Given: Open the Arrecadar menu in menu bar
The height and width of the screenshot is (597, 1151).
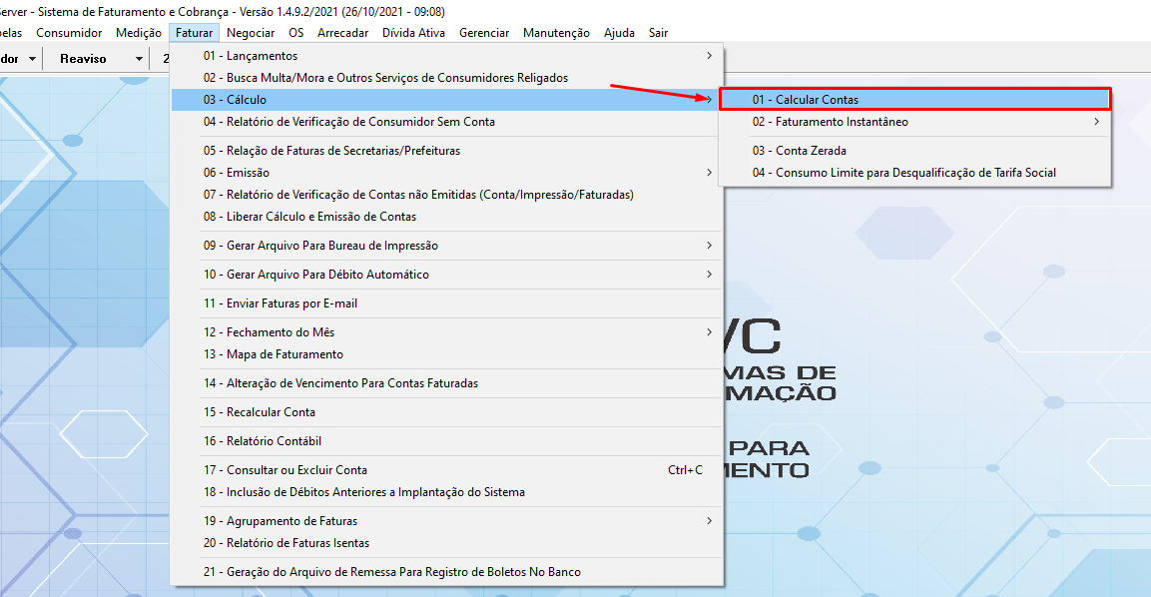Looking at the screenshot, I should [342, 33].
